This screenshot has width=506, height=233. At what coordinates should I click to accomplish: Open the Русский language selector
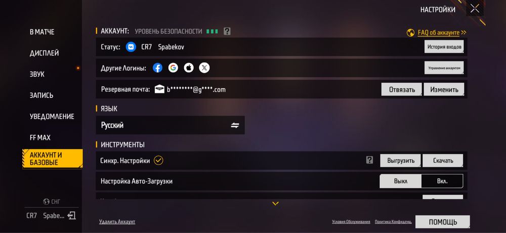click(170, 125)
